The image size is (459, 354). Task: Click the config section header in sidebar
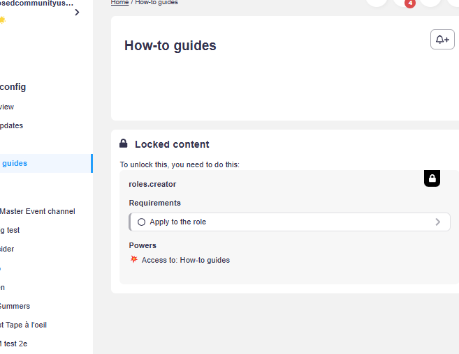[14, 87]
